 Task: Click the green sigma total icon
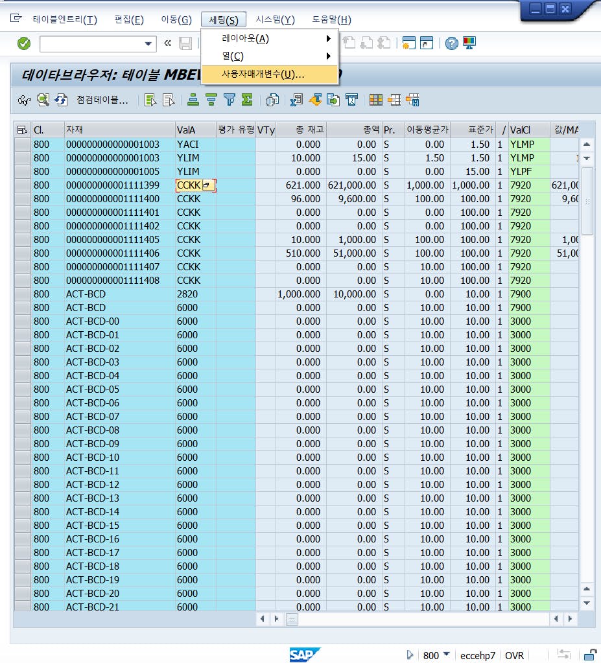click(247, 100)
